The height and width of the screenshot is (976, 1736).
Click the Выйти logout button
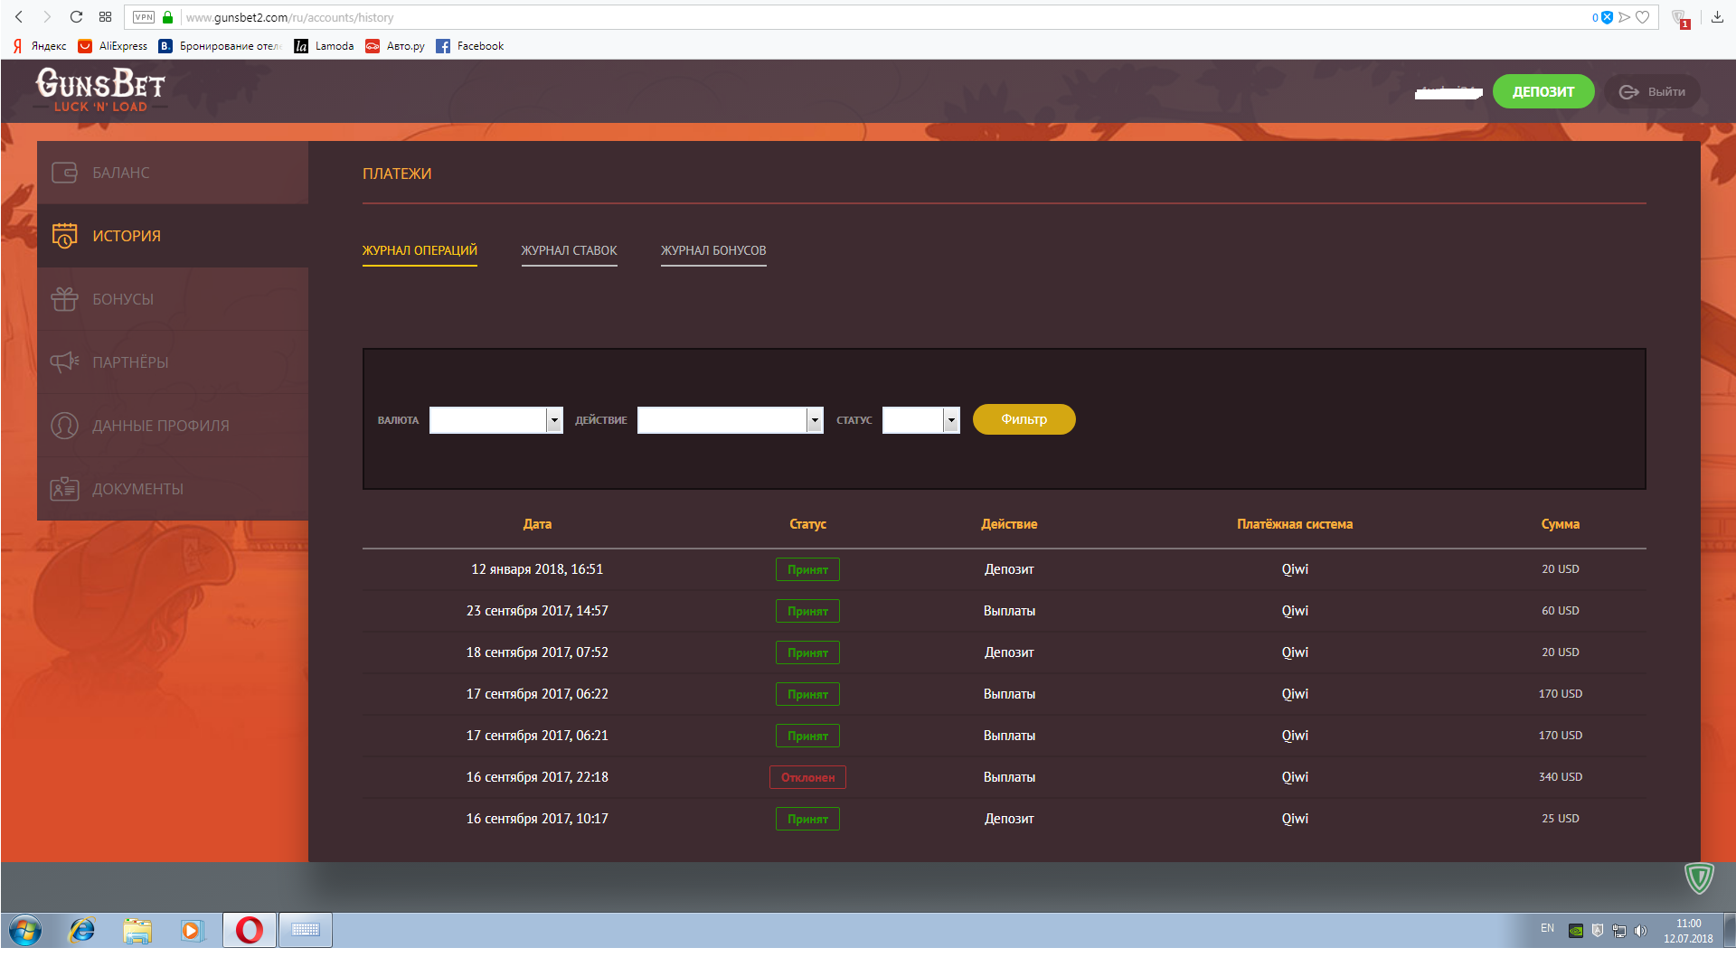pyautogui.click(x=1652, y=91)
